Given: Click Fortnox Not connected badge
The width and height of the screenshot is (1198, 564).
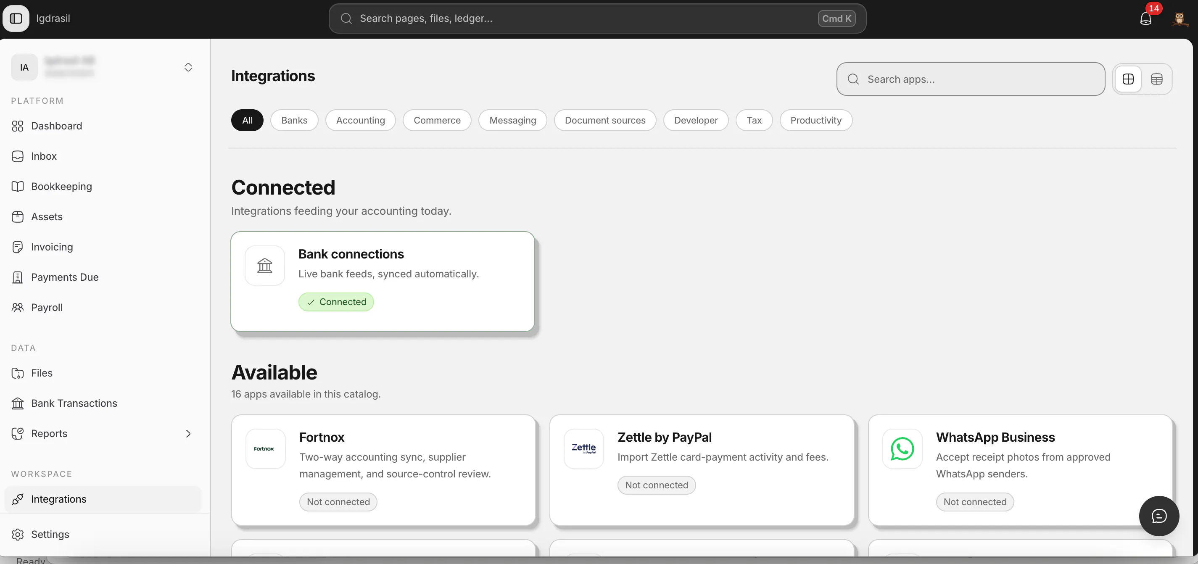Looking at the screenshot, I should [338, 502].
